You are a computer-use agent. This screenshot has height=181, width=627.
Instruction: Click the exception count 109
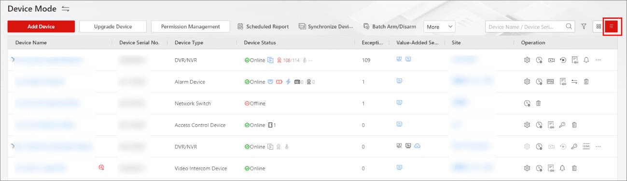pyautogui.click(x=366, y=61)
